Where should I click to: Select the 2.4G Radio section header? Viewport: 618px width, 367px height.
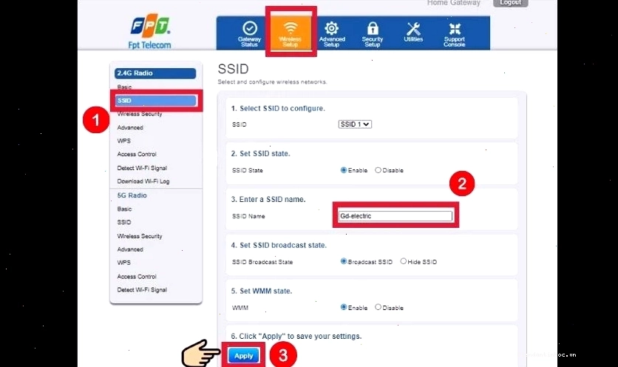point(155,73)
